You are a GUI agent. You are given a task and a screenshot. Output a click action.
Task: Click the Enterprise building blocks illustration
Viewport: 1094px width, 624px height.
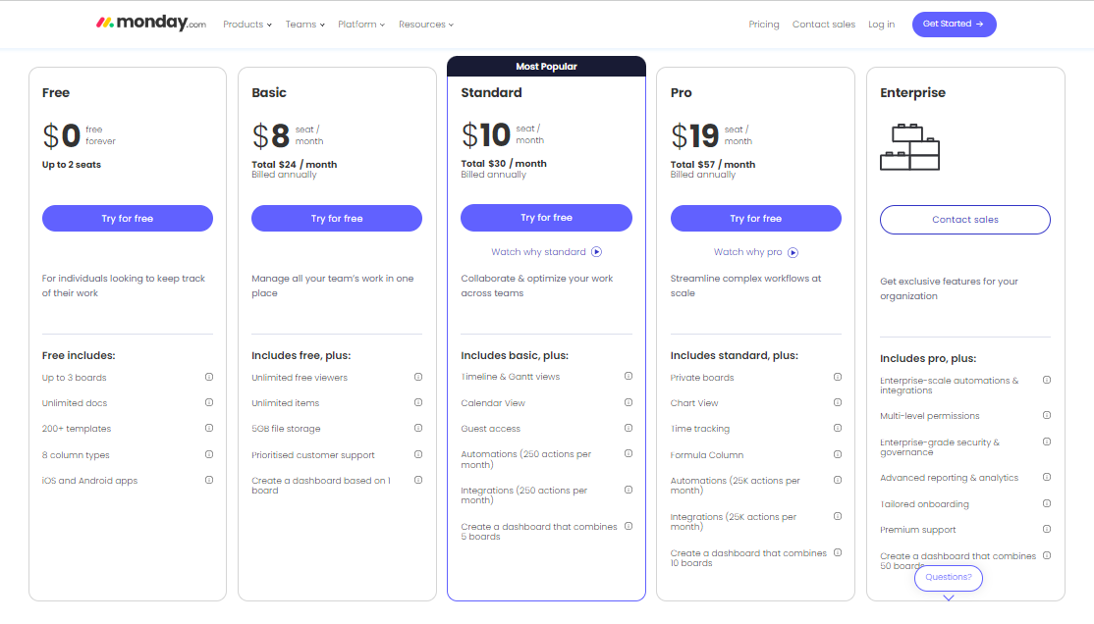coord(909,147)
